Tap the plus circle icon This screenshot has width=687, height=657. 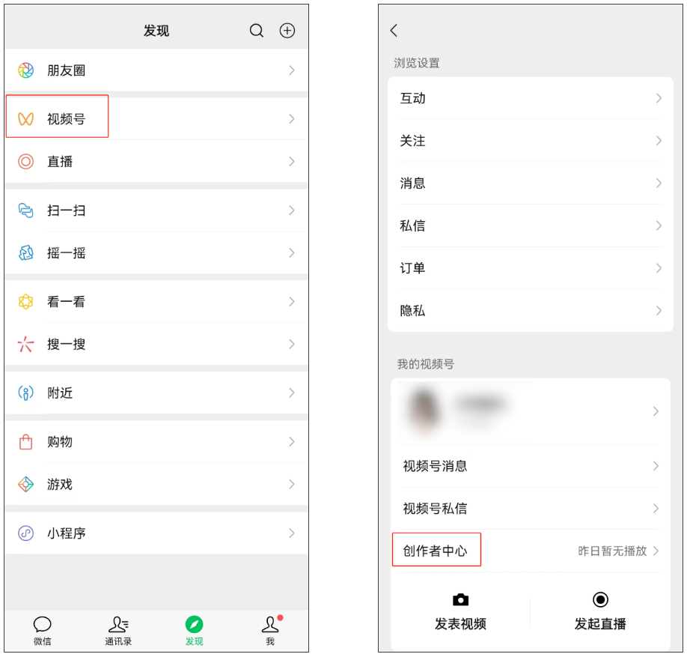(x=287, y=30)
